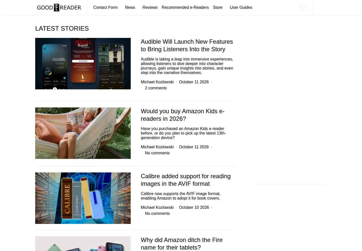Open 'Would you buy Amazon Kids e-readers' headline
Image resolution: width=362 pixels, height=251 pixels.
183,115
